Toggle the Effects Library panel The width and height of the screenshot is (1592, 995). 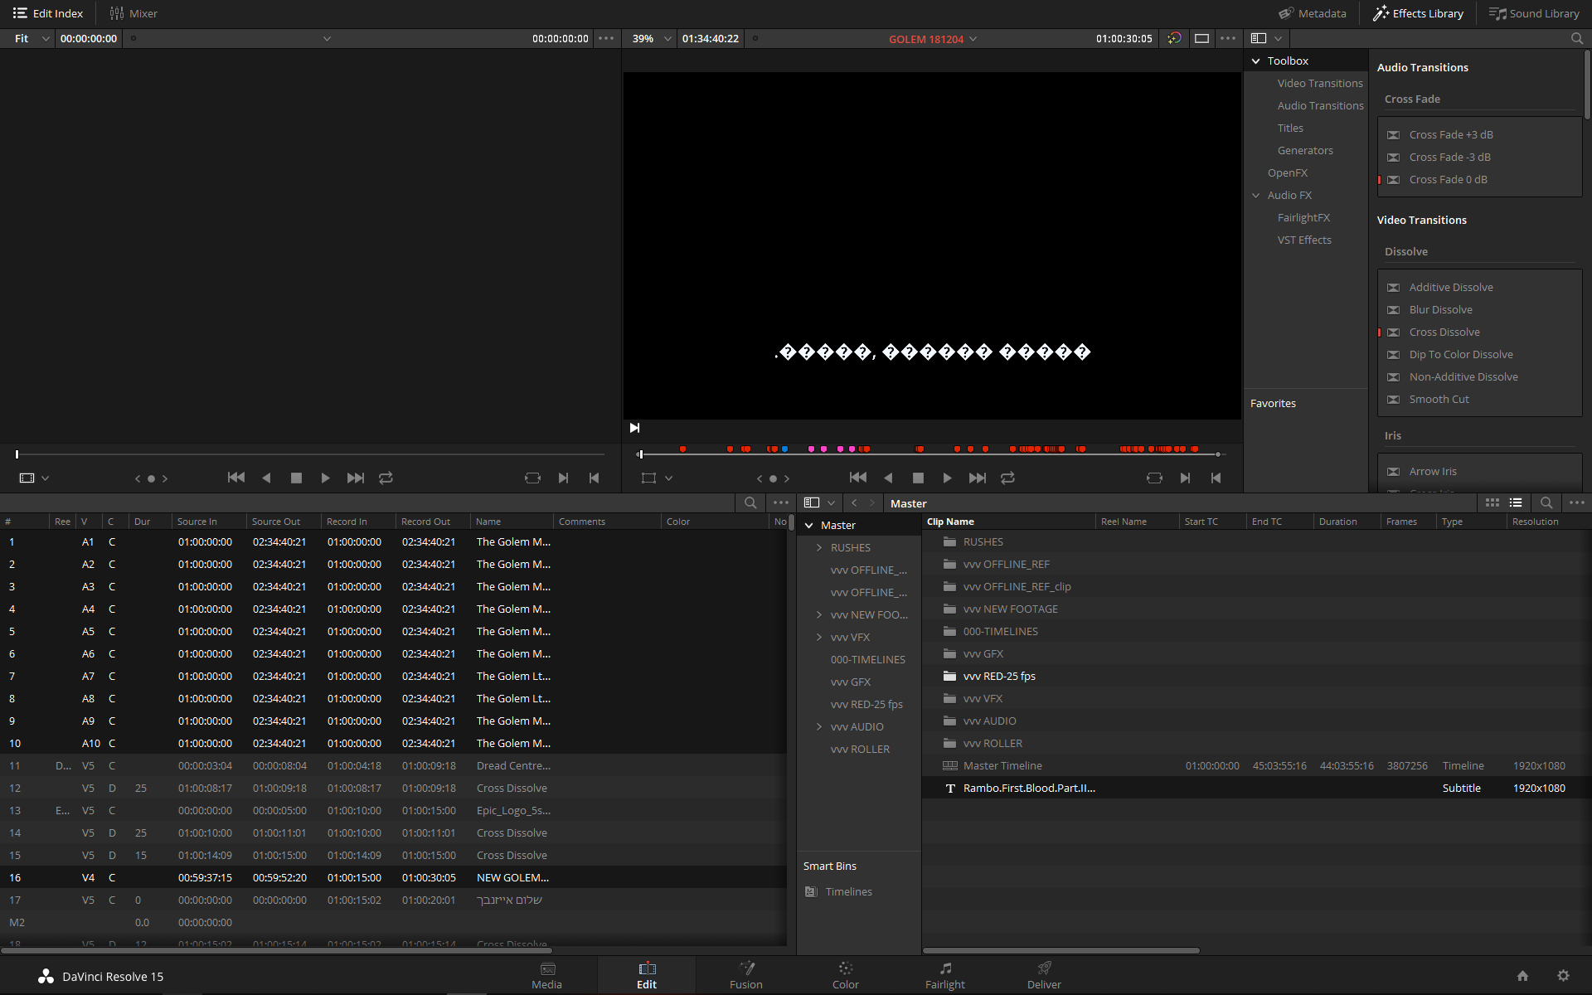point(1418,13)
